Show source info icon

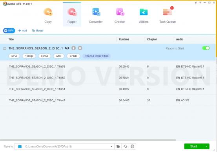pyautogui.click(x=73, y=48)
